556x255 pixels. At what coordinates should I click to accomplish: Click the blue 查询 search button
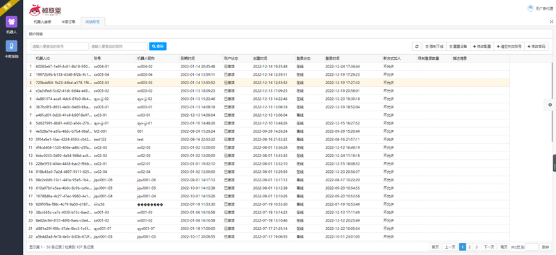click(x=158, y=47)
